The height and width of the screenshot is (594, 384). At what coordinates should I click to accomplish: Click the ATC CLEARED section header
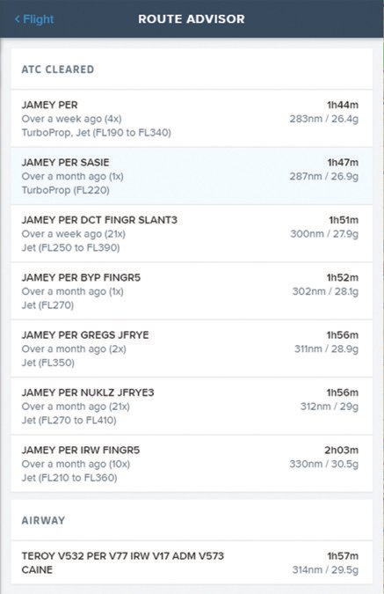(x=58, y=70)
